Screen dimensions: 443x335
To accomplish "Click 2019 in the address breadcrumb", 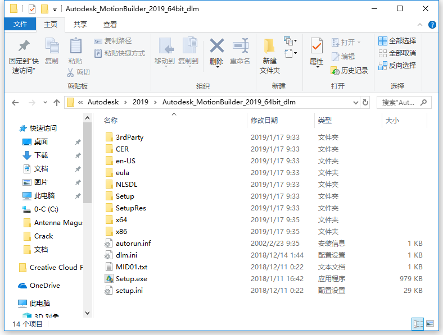I will point(141,102).
